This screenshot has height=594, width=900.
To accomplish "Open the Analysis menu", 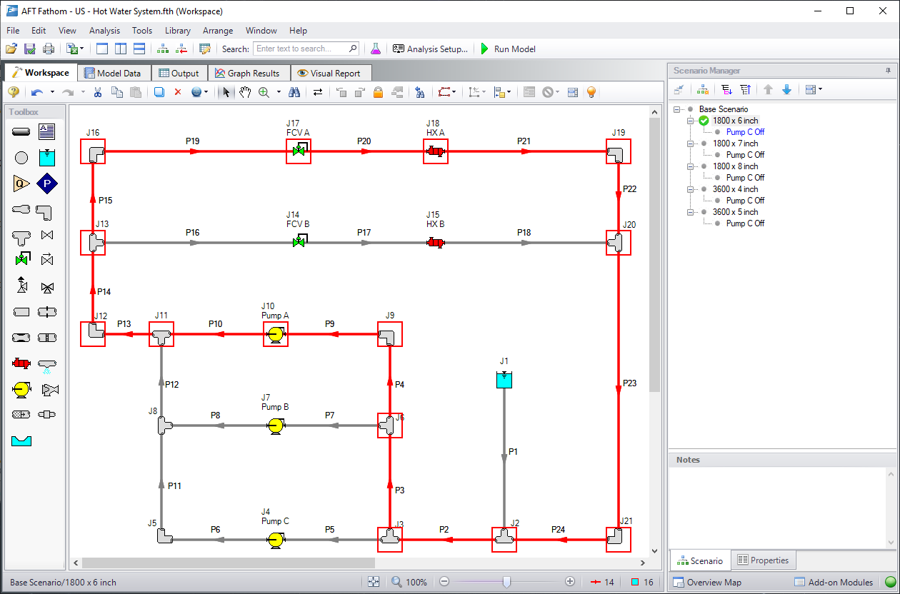I will [x=104, y=31].
